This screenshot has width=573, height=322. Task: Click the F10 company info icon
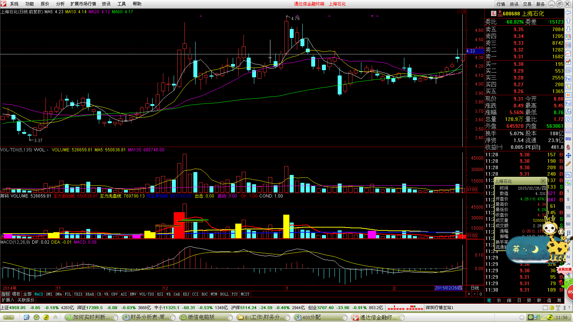pos(568,78)
